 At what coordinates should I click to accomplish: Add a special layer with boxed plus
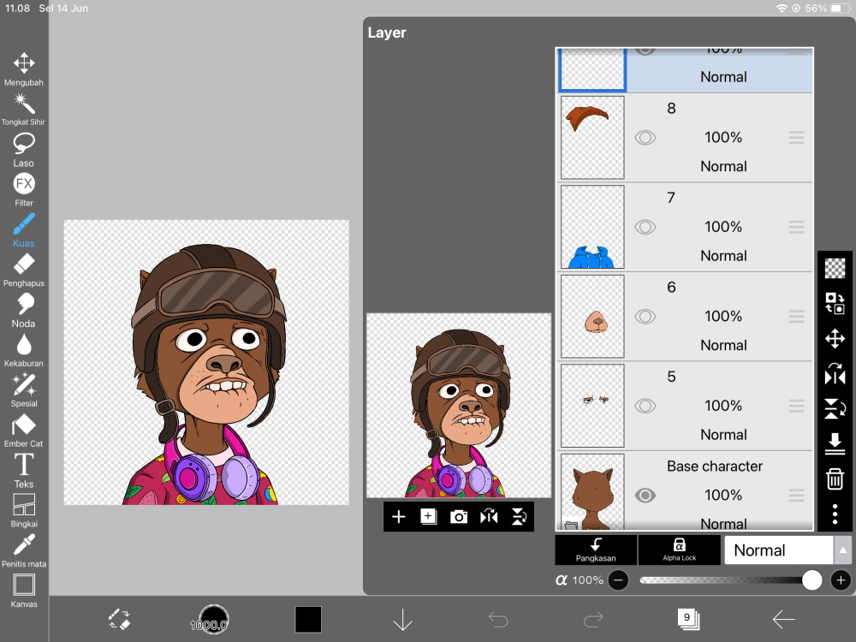click(x=429, y=516)
